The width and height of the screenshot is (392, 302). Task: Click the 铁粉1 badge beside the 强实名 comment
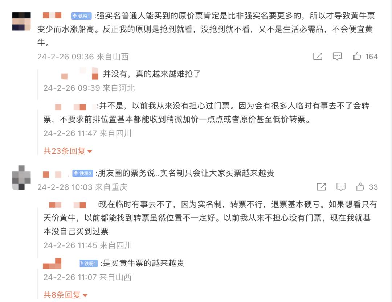81,16
